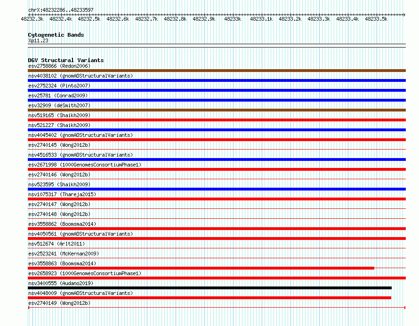Open esv2523241 (McKernan2009) variant
This screenshot has height=326, width=419.
click(64, 254)
